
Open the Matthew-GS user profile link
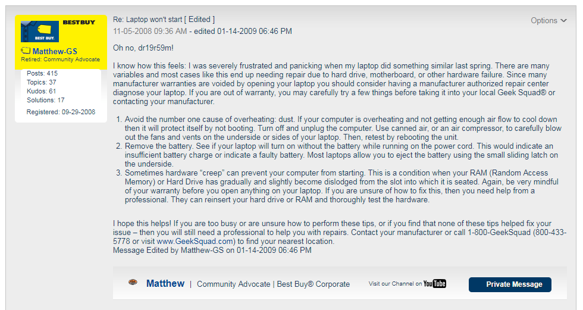(55, 51)
